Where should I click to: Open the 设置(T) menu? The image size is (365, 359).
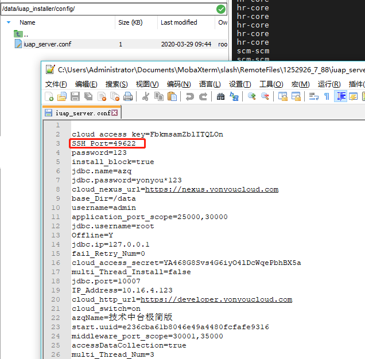tap(240, 84)
